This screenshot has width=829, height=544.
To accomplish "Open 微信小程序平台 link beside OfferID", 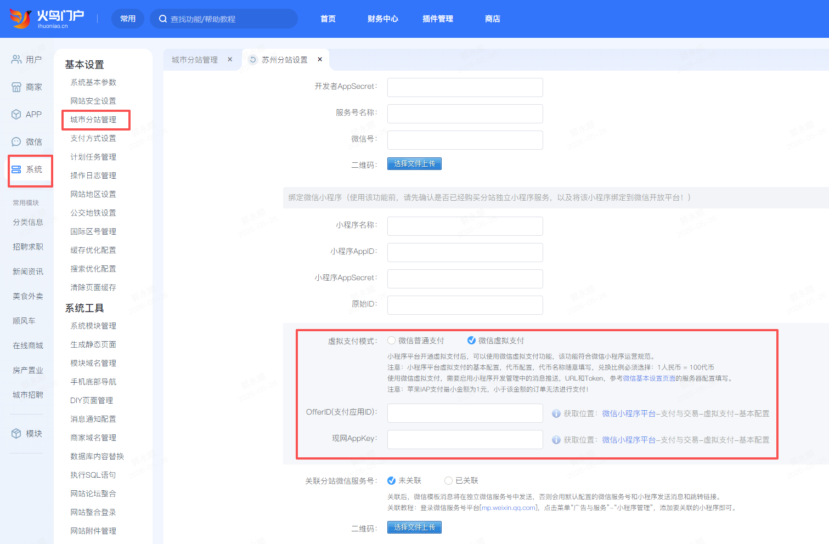I will point(629,413).
